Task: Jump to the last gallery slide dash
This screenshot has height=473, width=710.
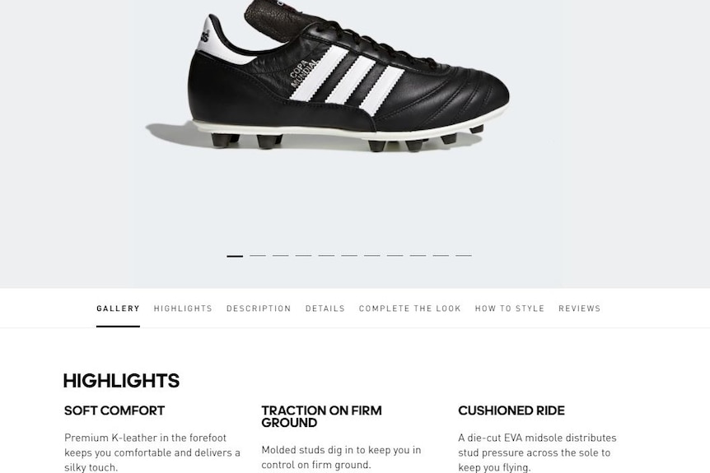Action: tap(464, 256)
